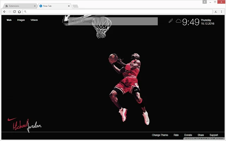Screen dimensions: 226x141
Task: Go back using the browser back arrow
Action: (5, 12)
